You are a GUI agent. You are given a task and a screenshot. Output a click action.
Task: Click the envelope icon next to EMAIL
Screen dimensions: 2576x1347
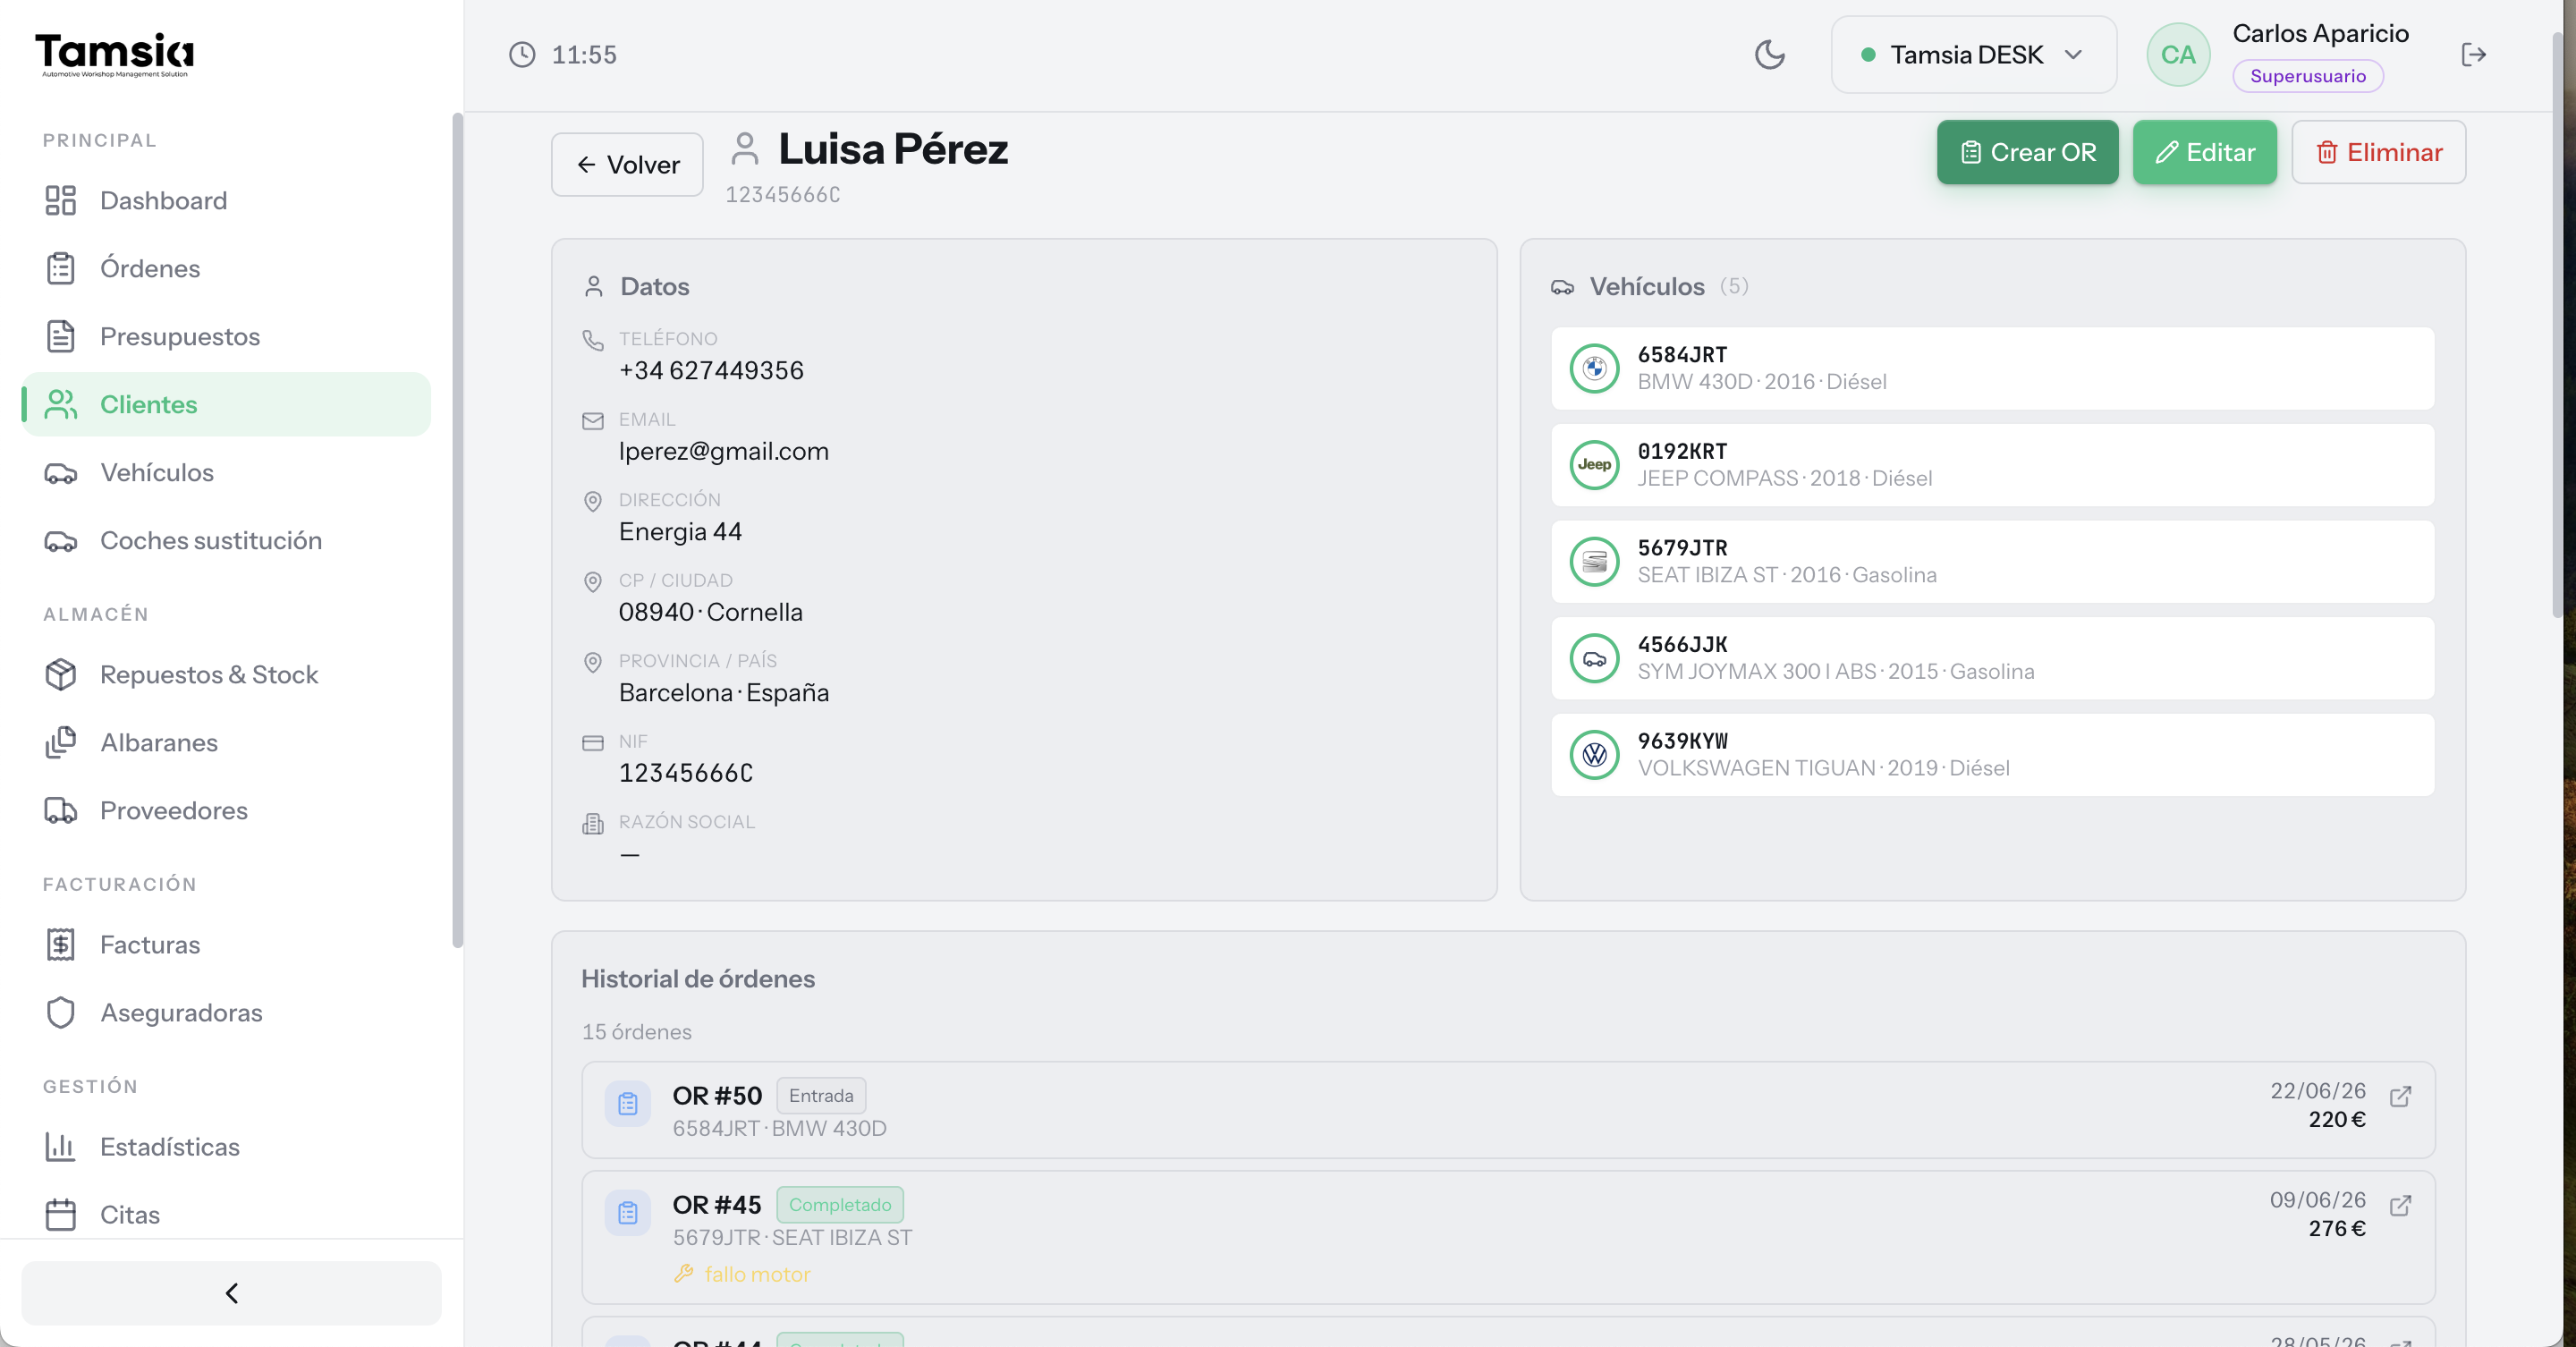(x=593, y=421)
